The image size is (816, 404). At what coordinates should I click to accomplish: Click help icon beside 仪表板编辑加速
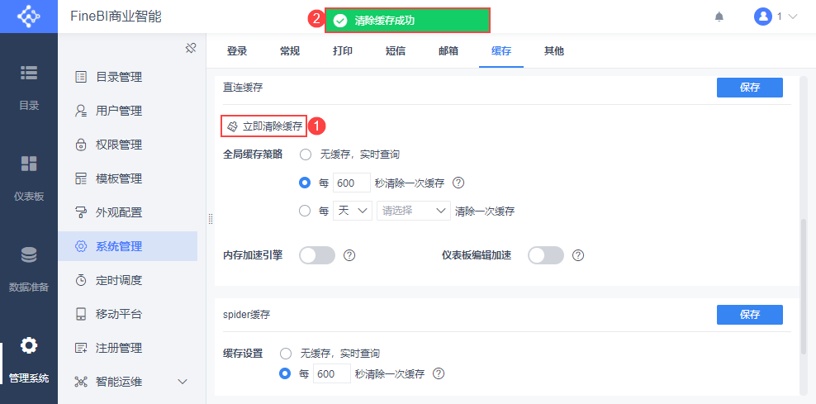click(578, 255)
